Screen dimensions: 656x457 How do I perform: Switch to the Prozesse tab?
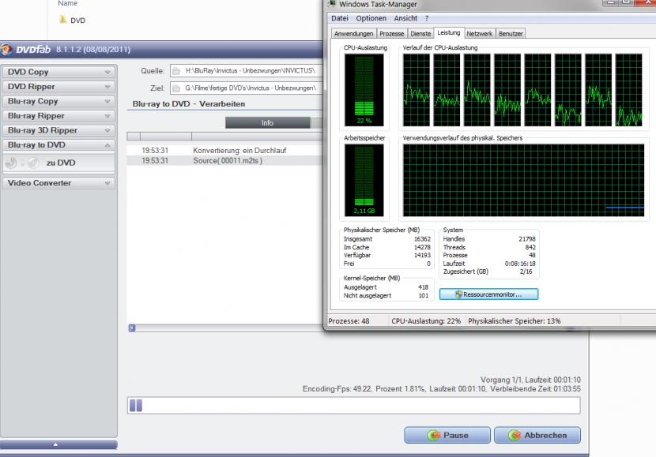[391, 33]
